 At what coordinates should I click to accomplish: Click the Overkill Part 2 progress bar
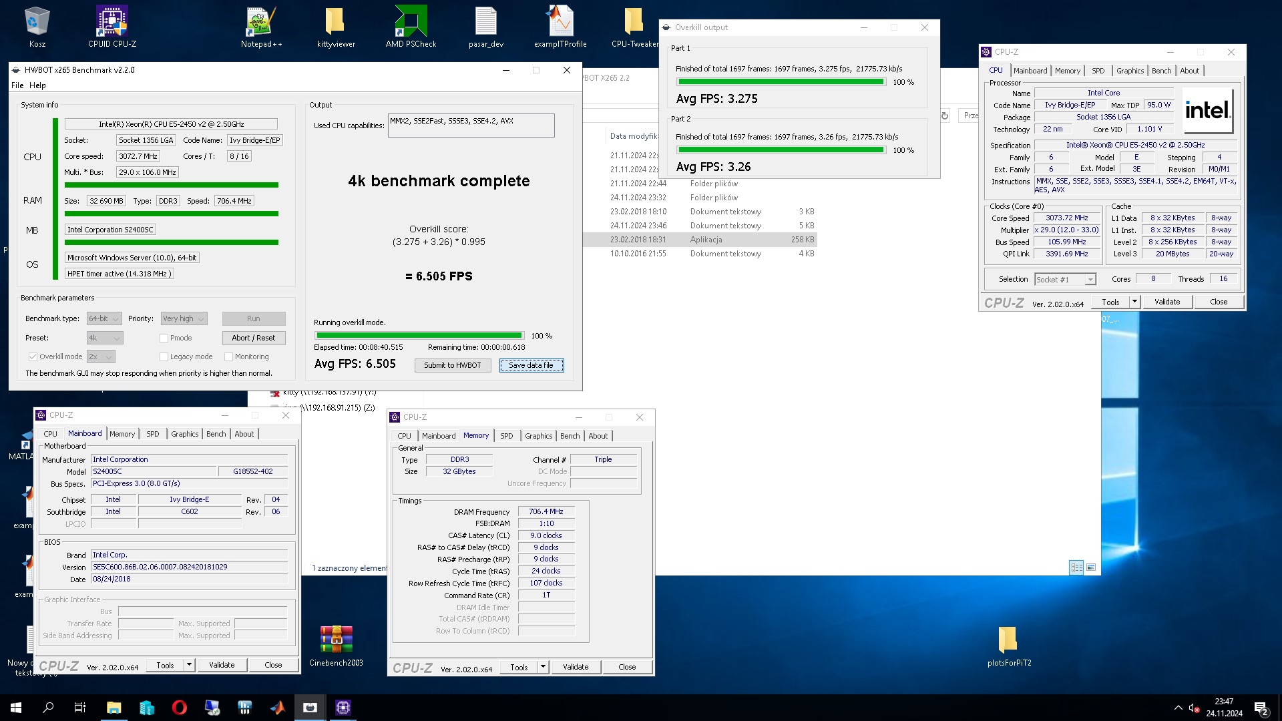point(781,150)
